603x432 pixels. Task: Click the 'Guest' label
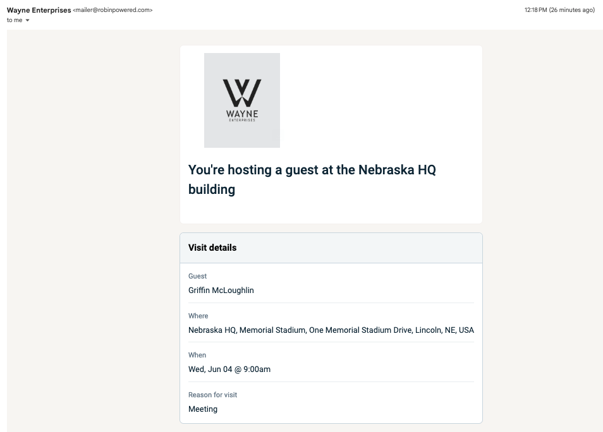tap(197, 276)
